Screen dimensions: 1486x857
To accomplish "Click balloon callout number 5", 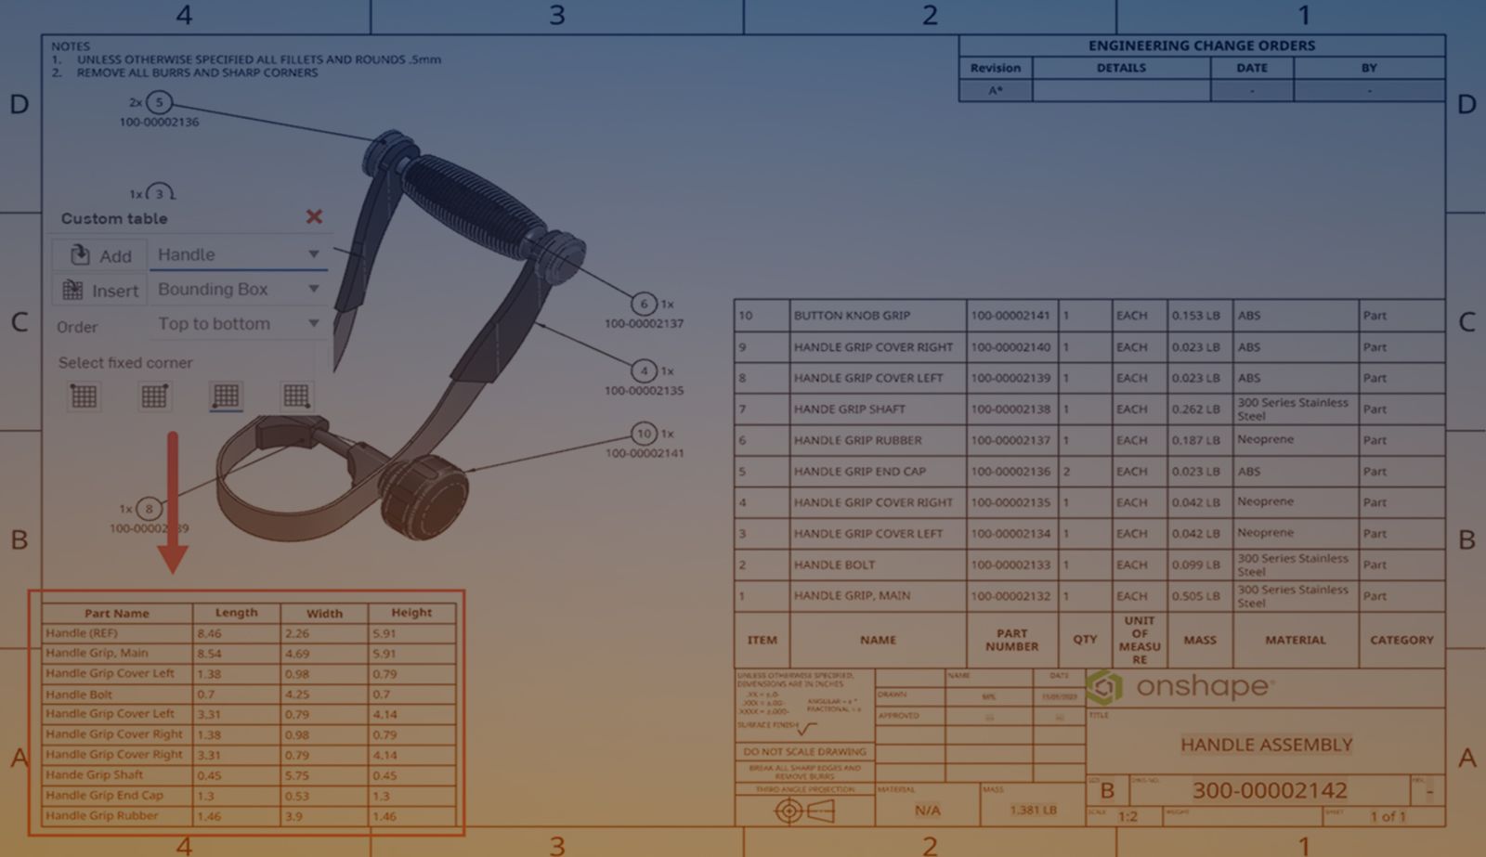I will (159, 102).
